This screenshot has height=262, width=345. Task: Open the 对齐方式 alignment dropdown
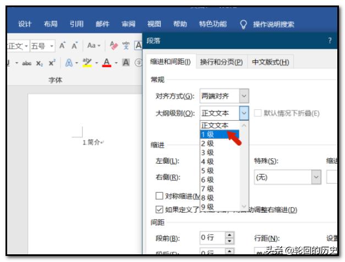[x=244, y=97]
